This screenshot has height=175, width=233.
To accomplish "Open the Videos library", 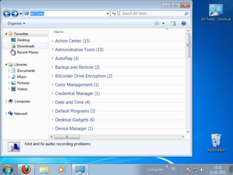I will (x=22, y=89).
